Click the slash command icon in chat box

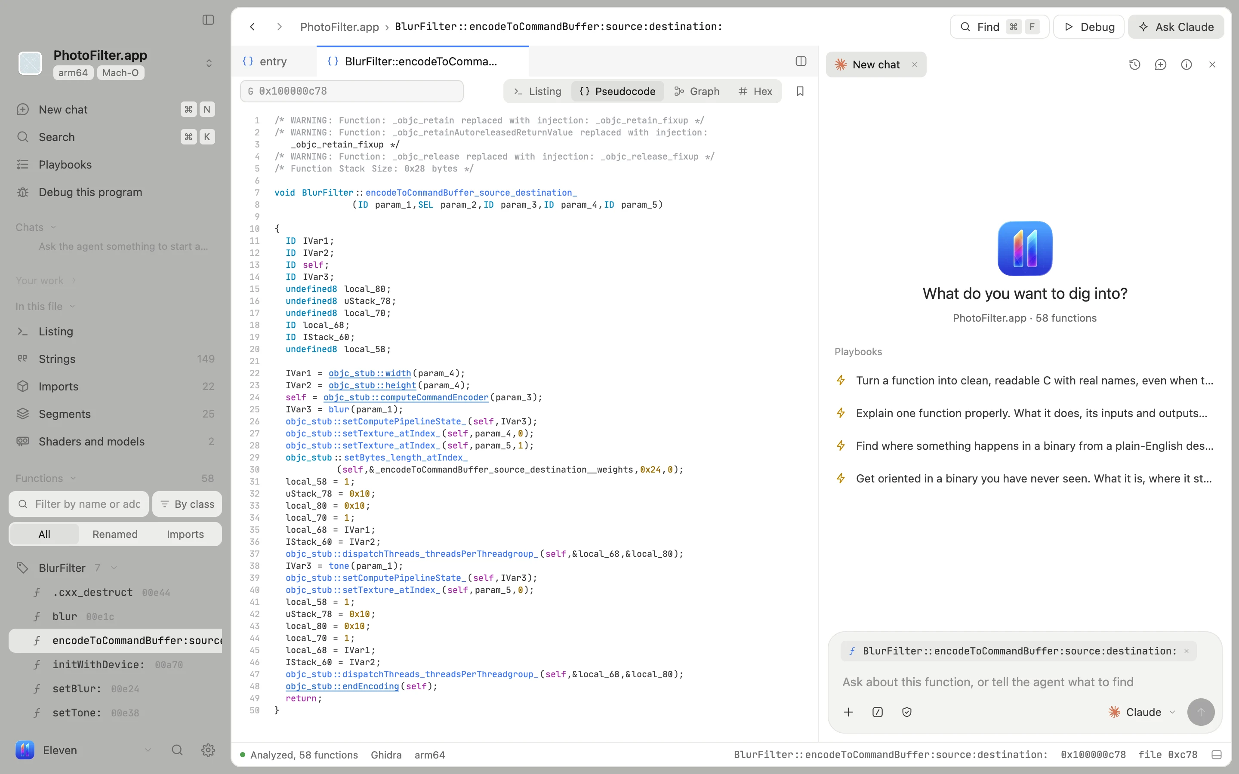878,712
